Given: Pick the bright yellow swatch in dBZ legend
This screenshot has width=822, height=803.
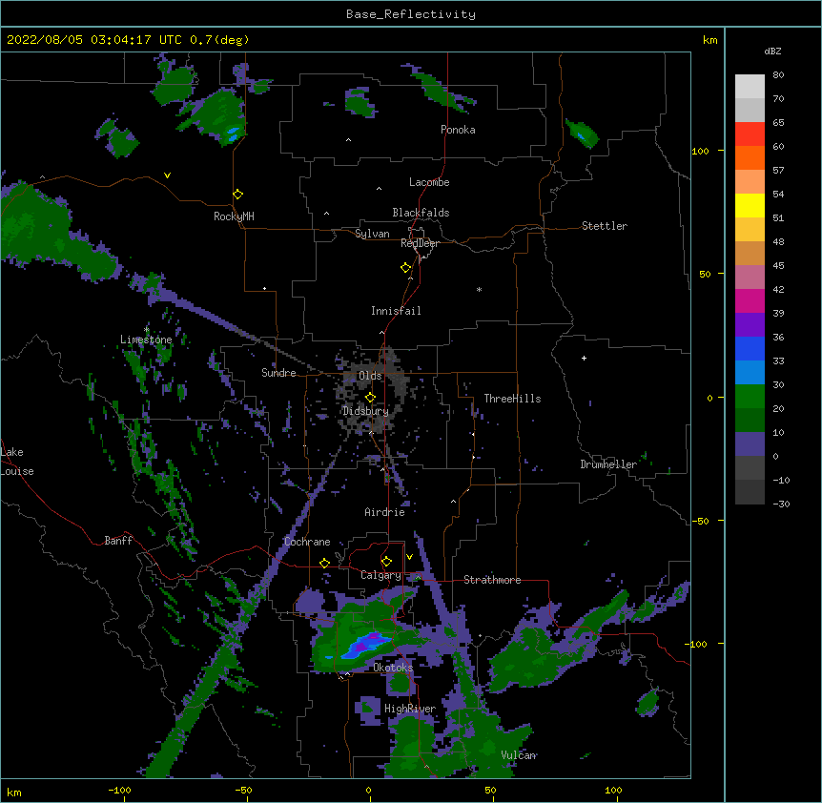Looking at the screenshot, I should [750, 205].
